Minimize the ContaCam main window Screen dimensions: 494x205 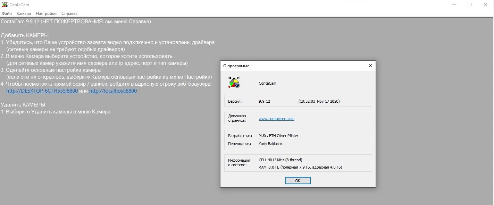coord(455,5)
